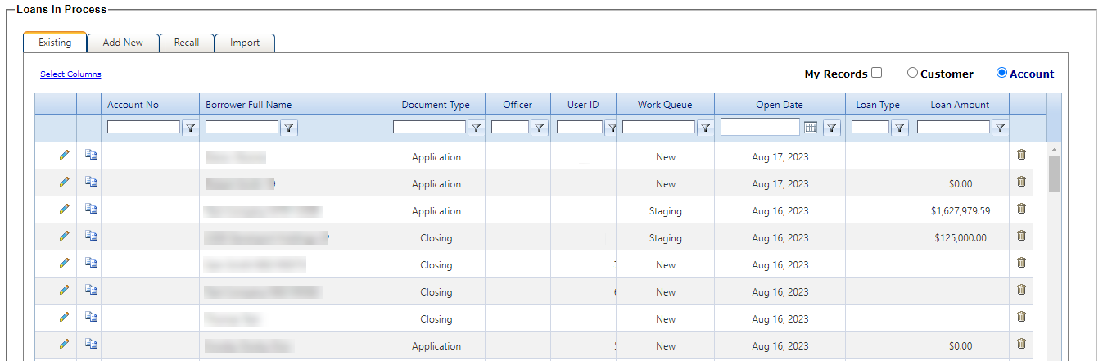This screenshot has width=1103, height=361.
Task: Switch to the Existing tab
Action: coord(55,43)
